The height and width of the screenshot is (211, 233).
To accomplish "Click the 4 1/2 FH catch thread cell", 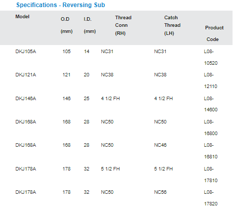I will click(x=164, y=99).
